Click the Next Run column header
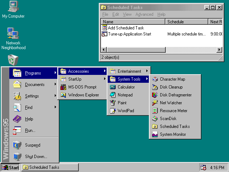The height and width of the screenshot is (172, 229). click(215, 22)
